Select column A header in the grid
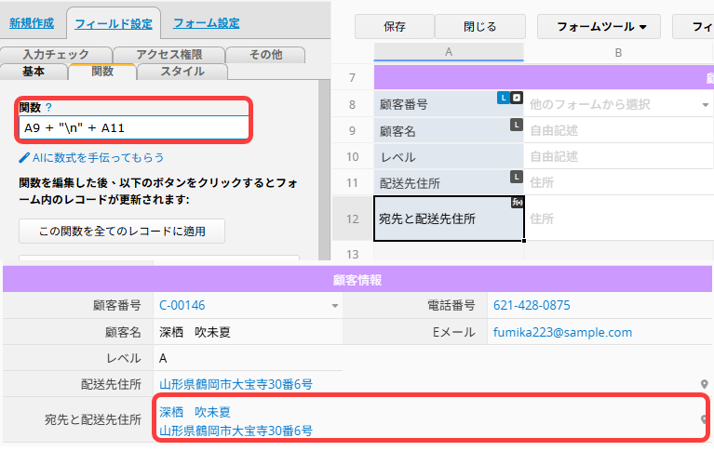This screenshot has height=451, width=714. [x=449, y=53]
